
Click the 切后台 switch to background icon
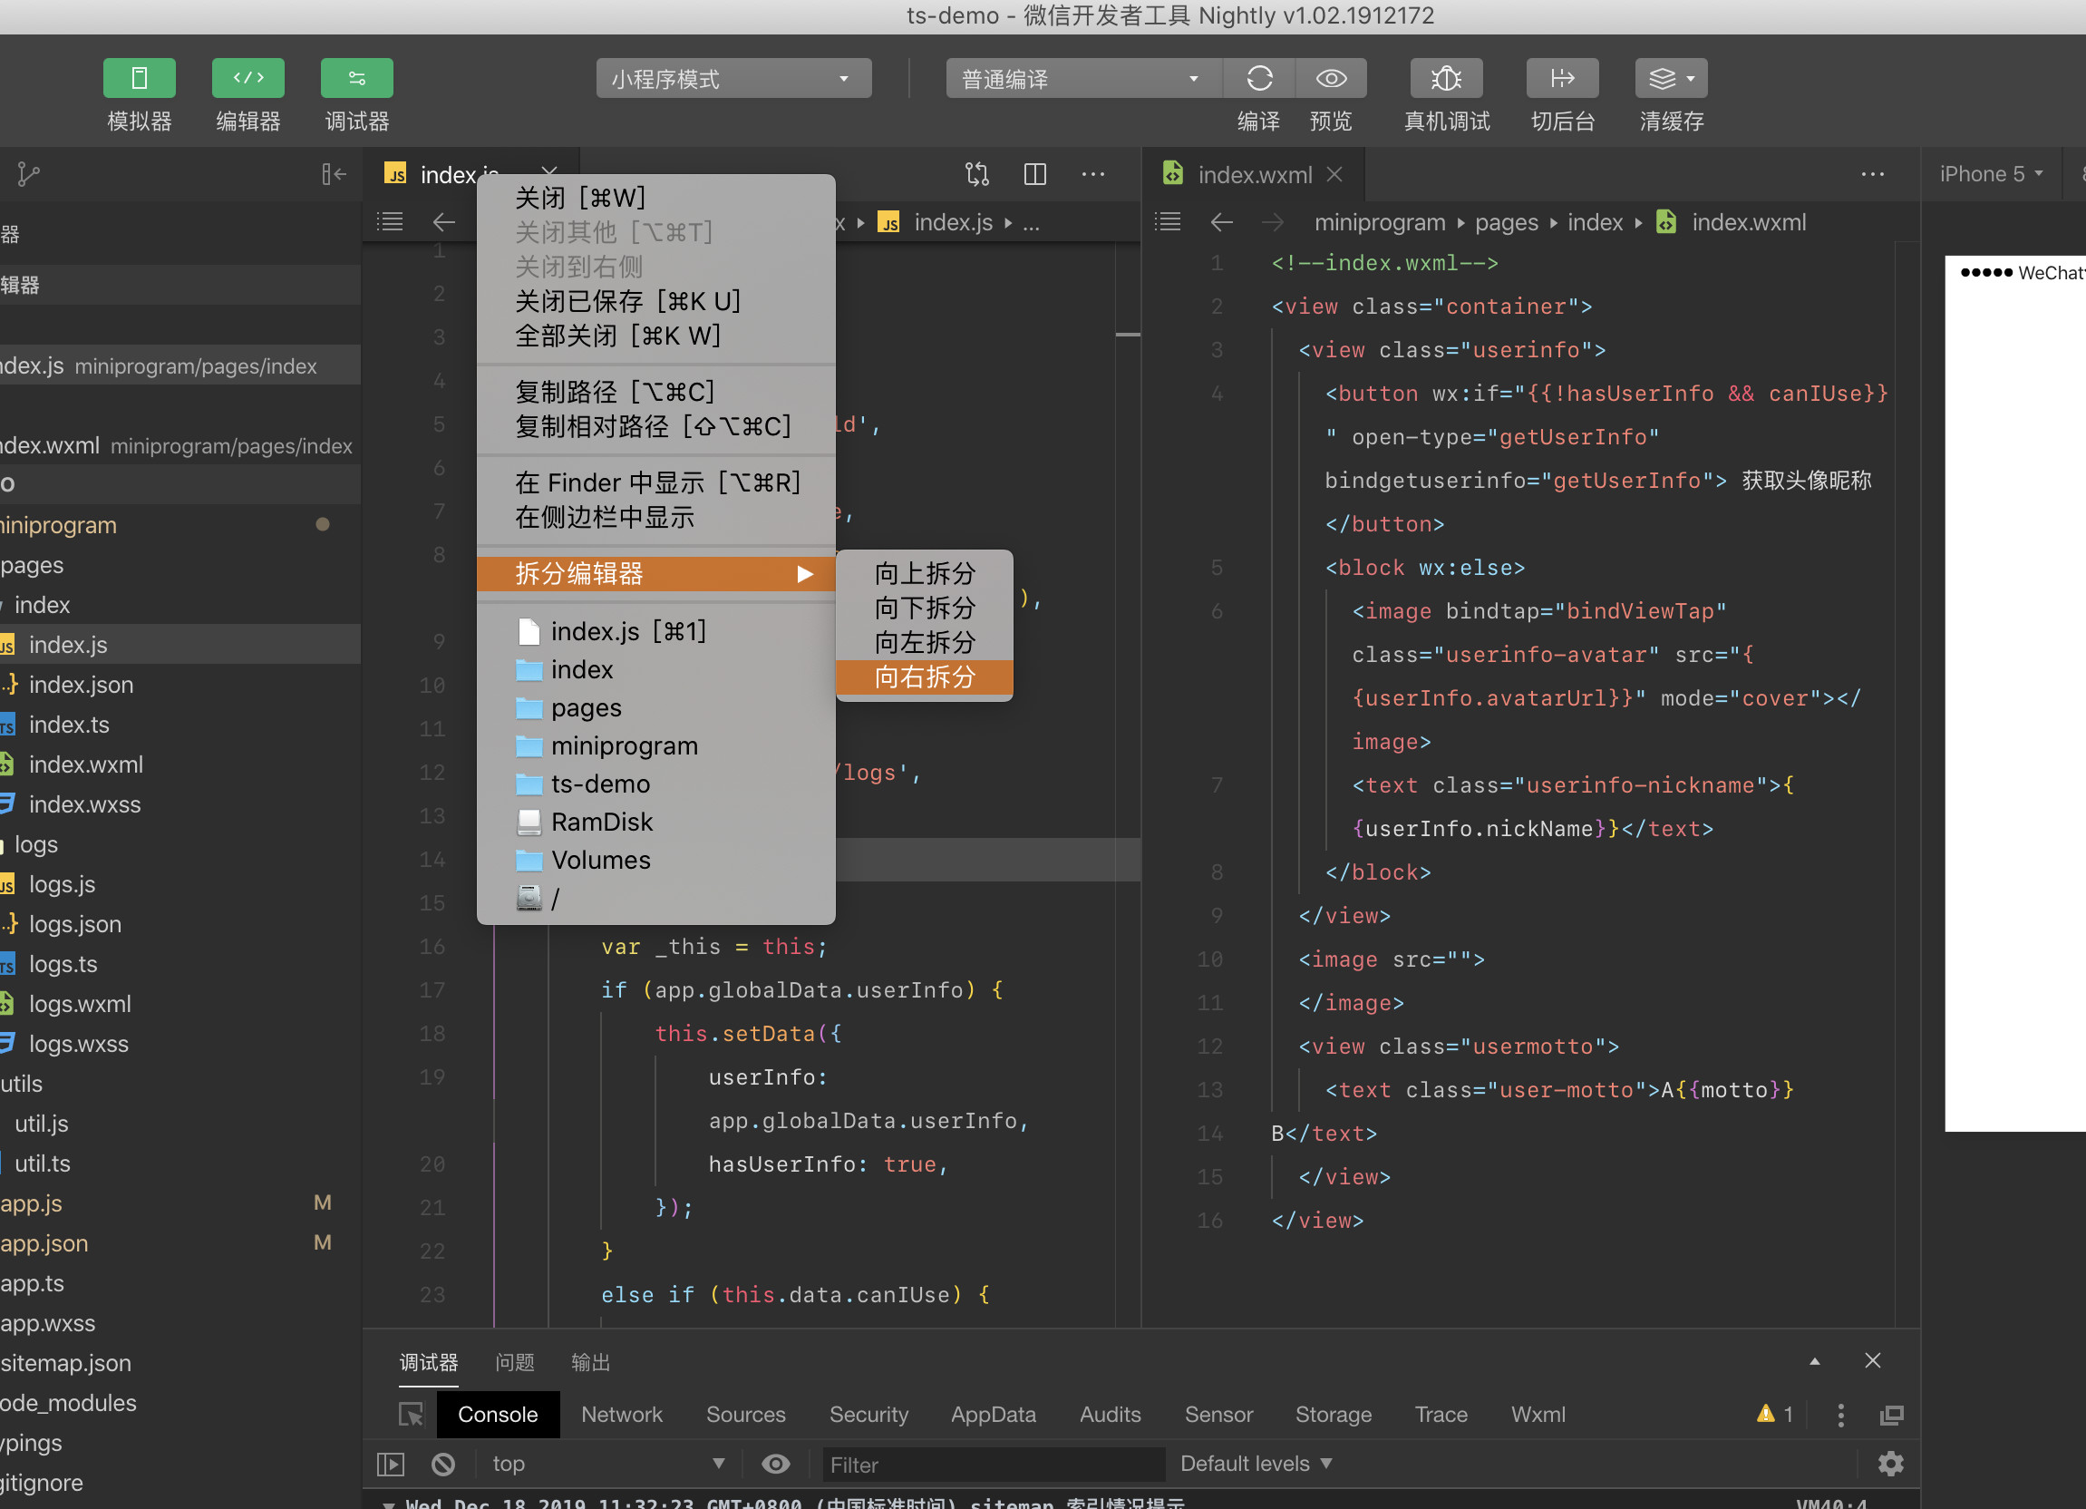click(1562, 78)
